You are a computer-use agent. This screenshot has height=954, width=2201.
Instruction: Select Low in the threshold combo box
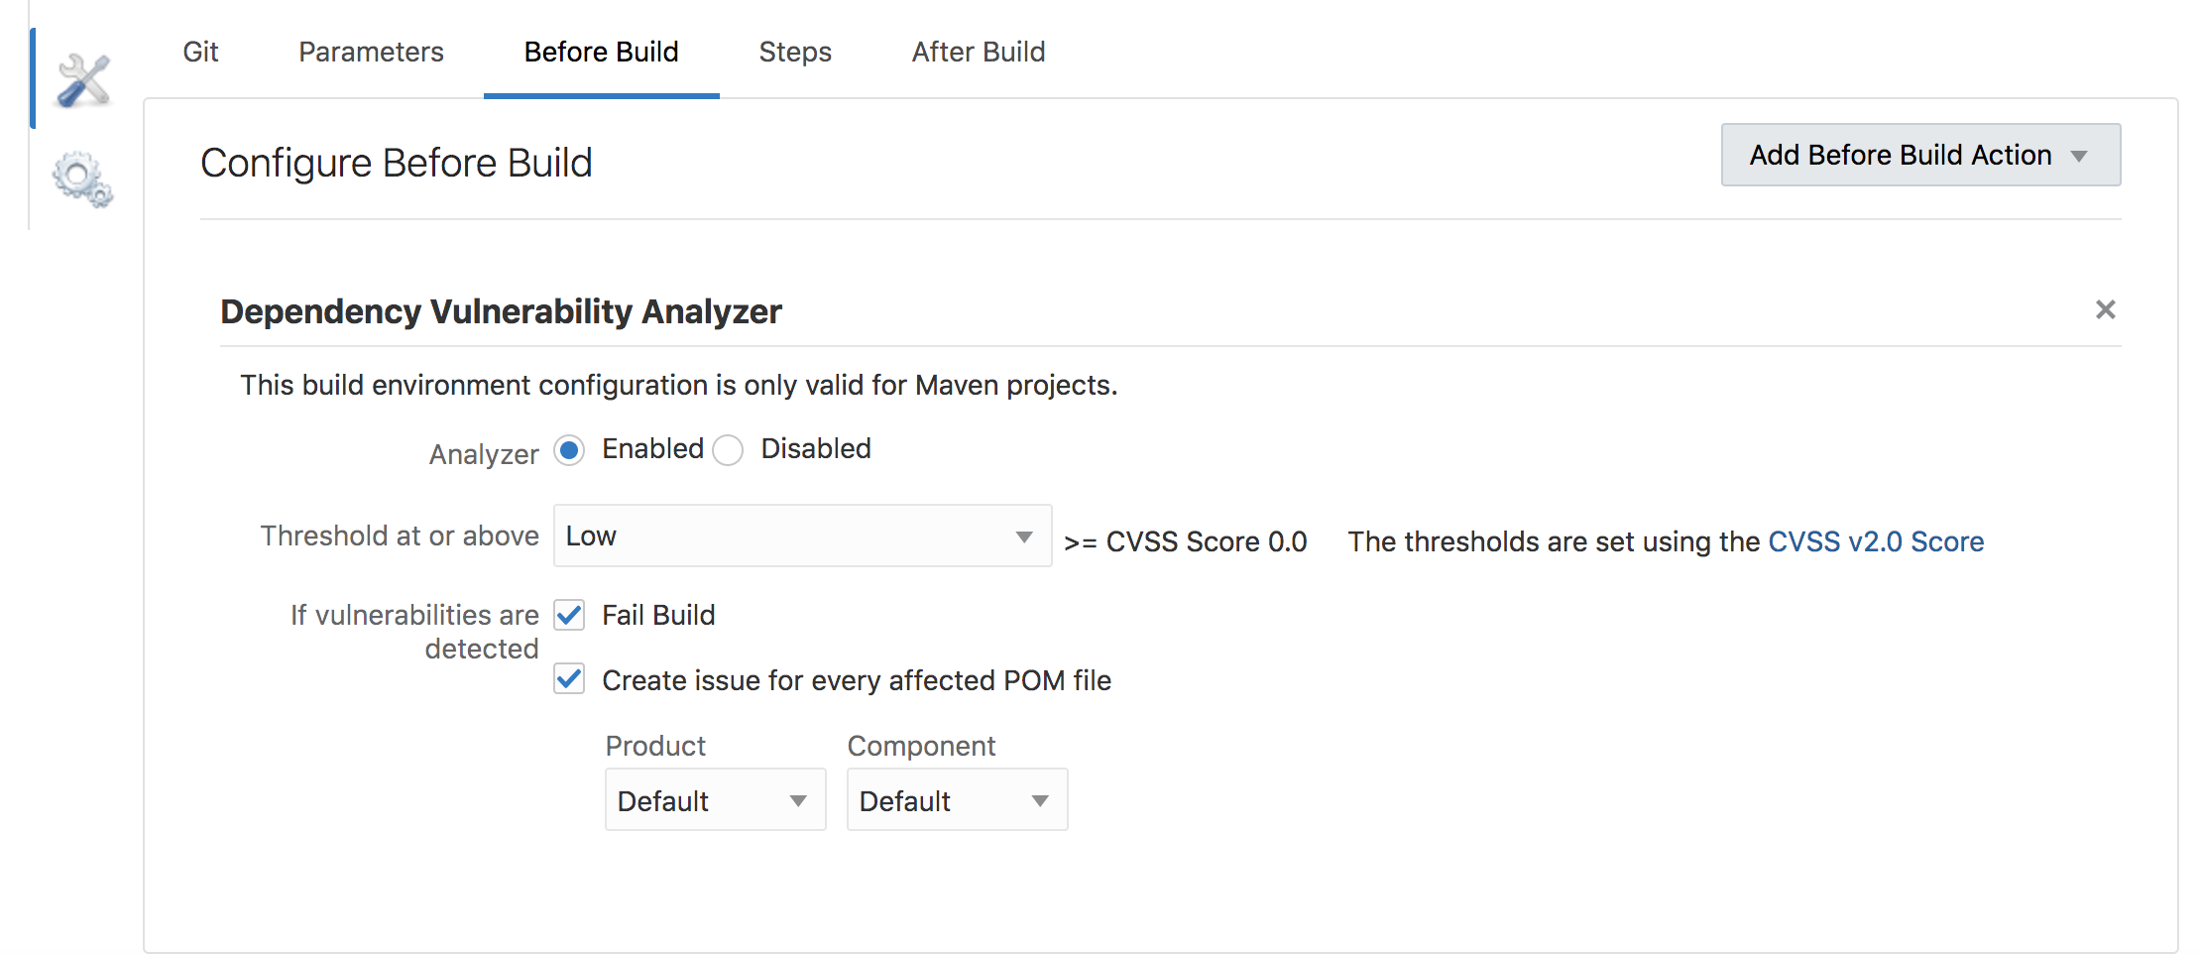[x=803, y=536]
